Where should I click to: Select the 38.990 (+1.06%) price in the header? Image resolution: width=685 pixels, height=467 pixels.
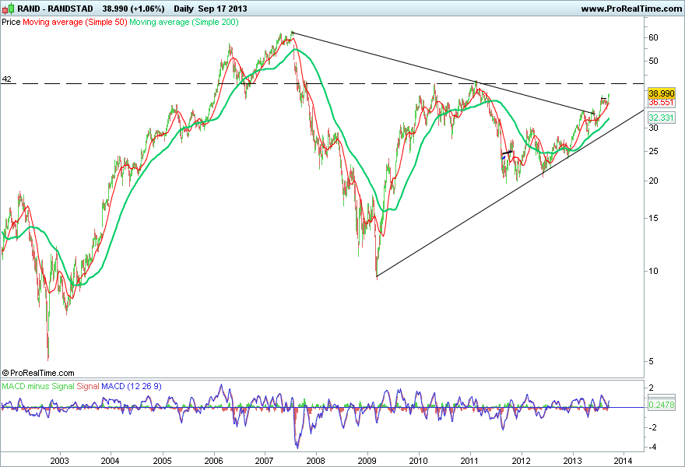click(134, 9)
